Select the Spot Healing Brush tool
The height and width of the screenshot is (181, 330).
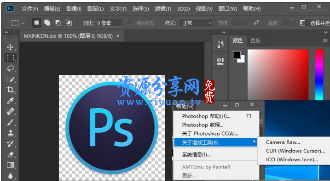(10, 112)
